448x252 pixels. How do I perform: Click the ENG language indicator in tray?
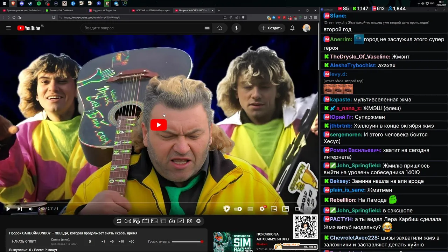(432, 3)
